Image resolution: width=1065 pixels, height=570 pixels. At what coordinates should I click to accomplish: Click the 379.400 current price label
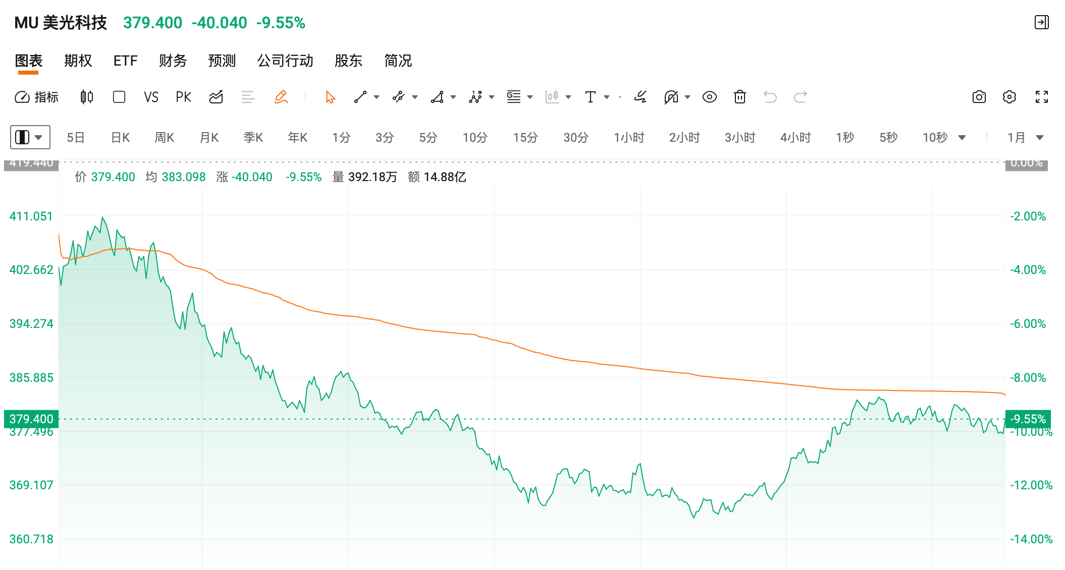[31, 419]
